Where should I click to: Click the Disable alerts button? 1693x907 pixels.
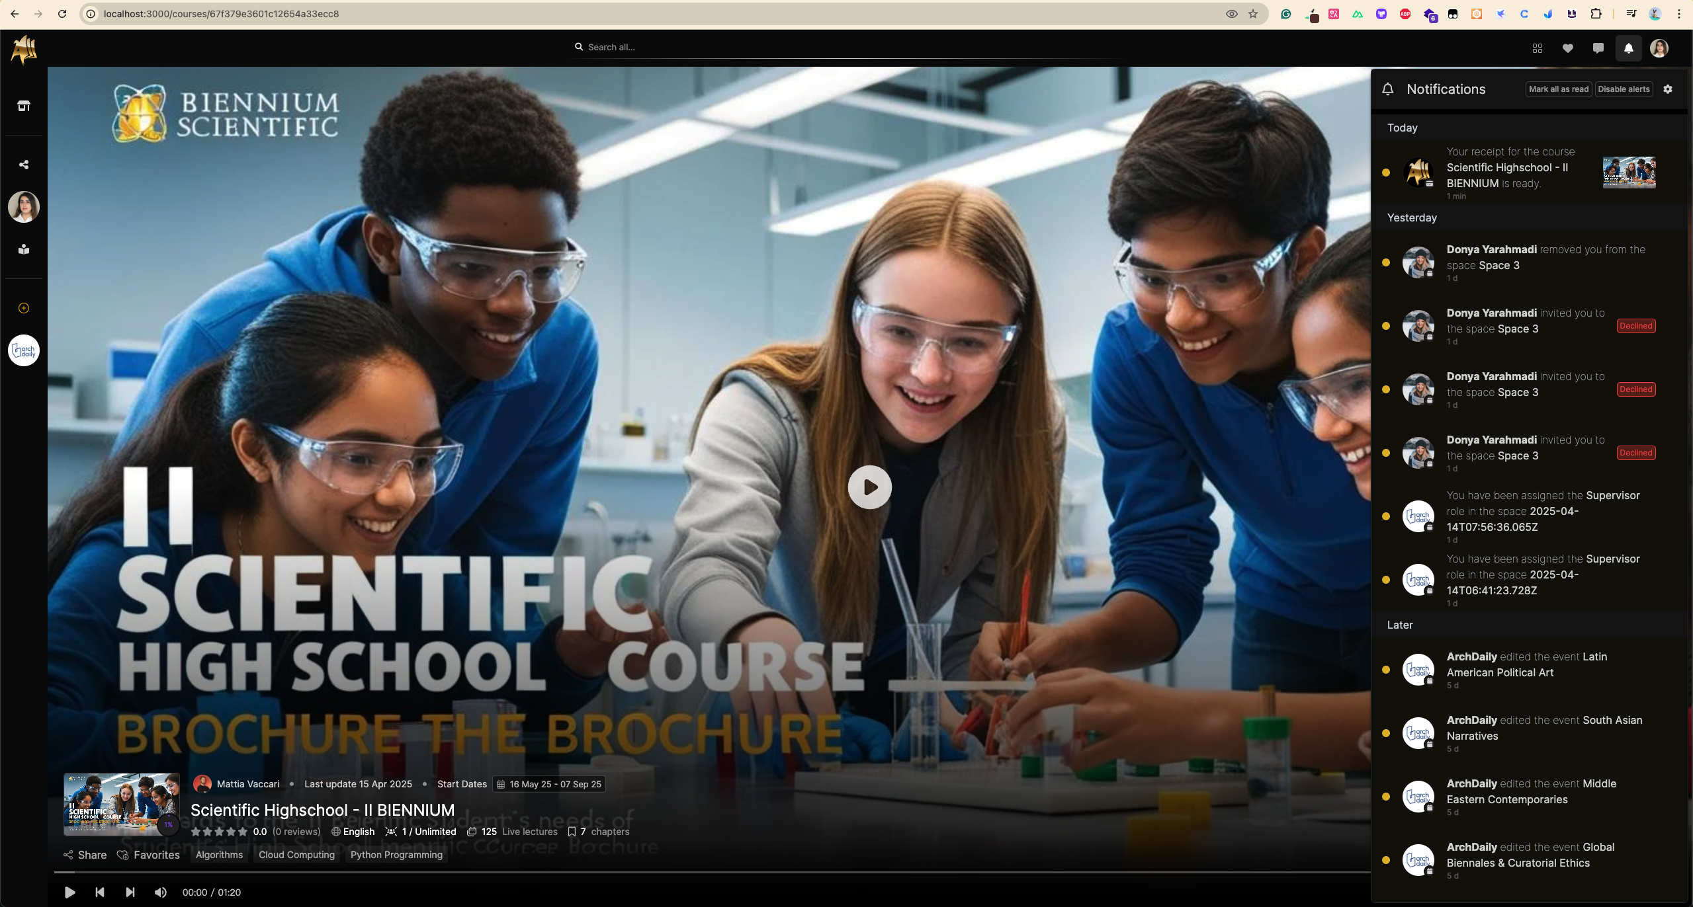pyautogui.click(x=1623, y=89)
